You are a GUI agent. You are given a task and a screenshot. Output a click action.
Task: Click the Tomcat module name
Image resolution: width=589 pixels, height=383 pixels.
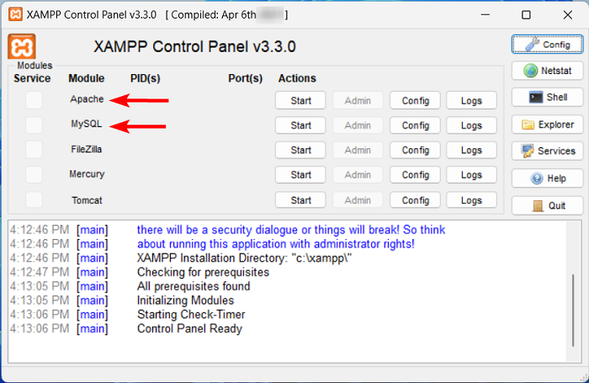[87, 200]
